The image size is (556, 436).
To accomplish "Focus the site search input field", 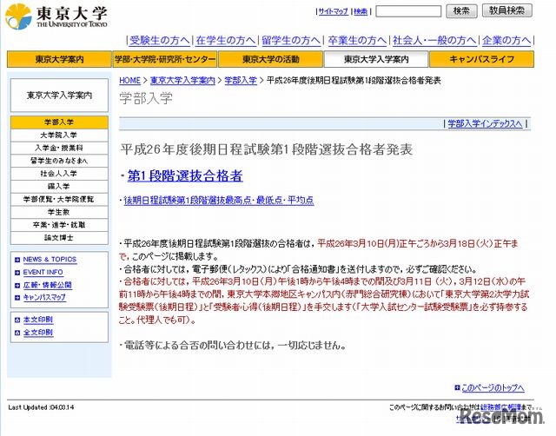I will coord(408,11).
